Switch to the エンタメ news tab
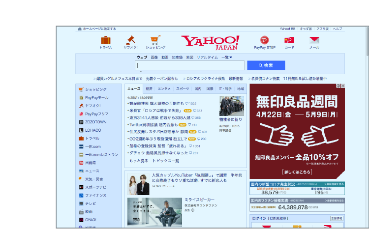Viewport: 369px width, 229px height. coord(164,88)
